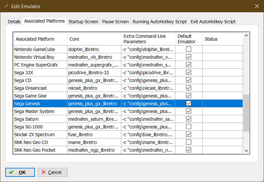This screenshot has width=264, height=182.
Task: Click the mednafen_saturn_libre... core cell
Action: 94,119
